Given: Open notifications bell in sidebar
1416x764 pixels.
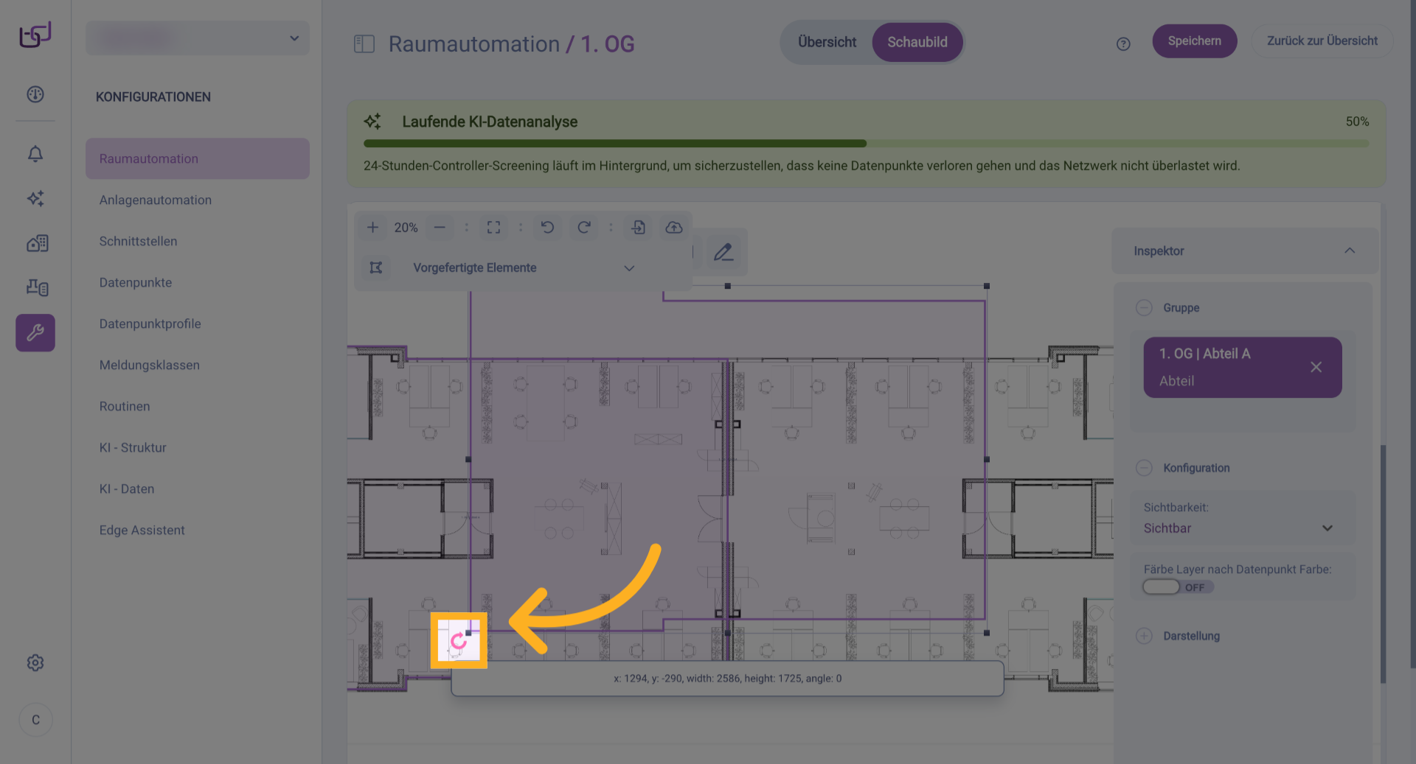Looking at the screenshot, I should pyautogui.click(x=35, y=154).
